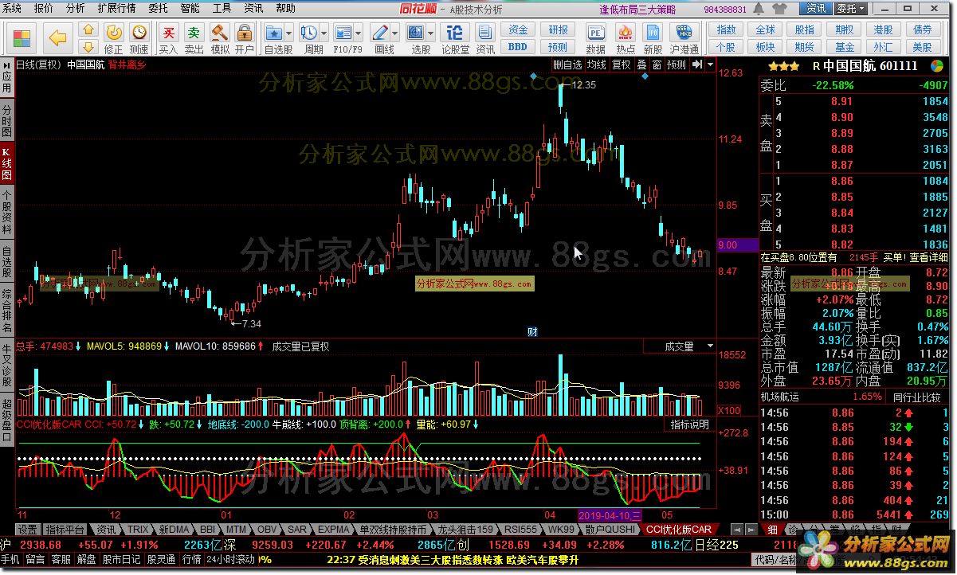Click the BBD button
This screenshot has width=957, height=575.
pyautogui.click(x=518, y=46)
